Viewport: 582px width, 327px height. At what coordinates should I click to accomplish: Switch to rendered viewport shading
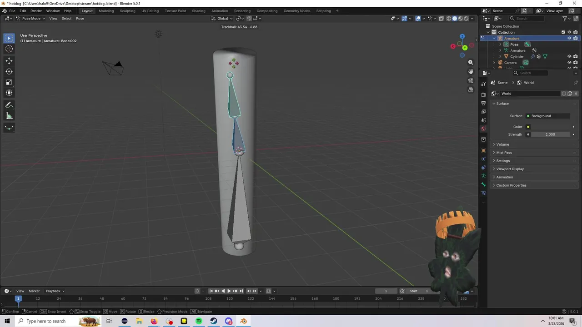pyautogui.click(x=466, y=19)
